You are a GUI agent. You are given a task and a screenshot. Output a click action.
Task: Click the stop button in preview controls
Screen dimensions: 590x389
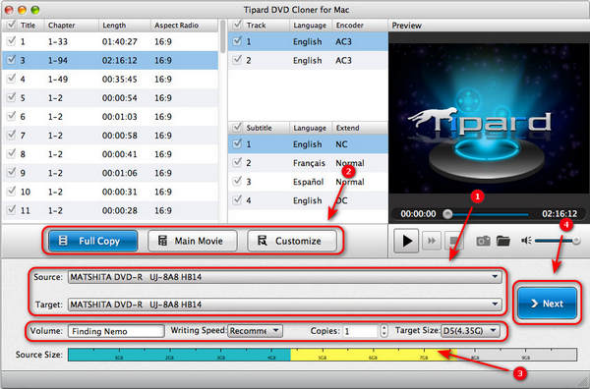click(x=453, y=241)
